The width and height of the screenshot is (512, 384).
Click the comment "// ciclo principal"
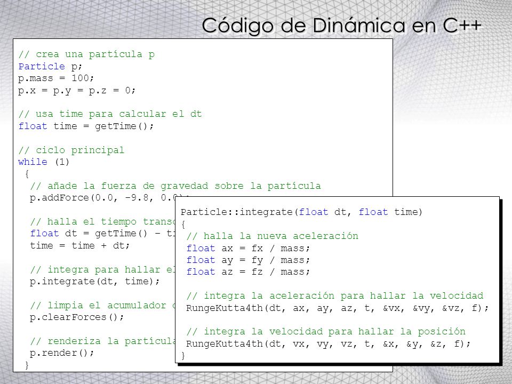71,150
